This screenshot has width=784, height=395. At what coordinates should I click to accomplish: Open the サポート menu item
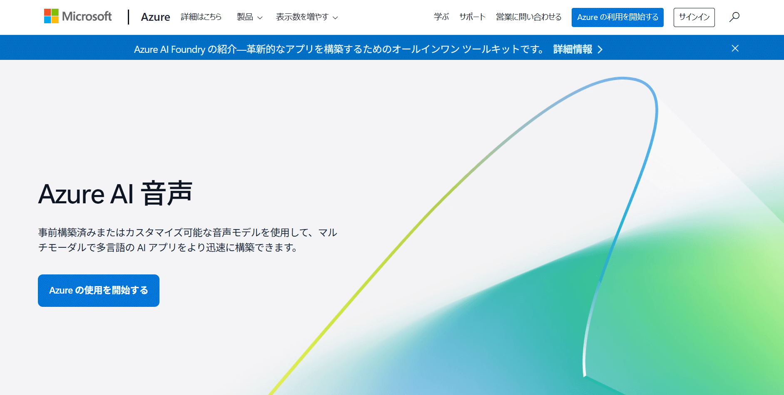pos(472,17)
